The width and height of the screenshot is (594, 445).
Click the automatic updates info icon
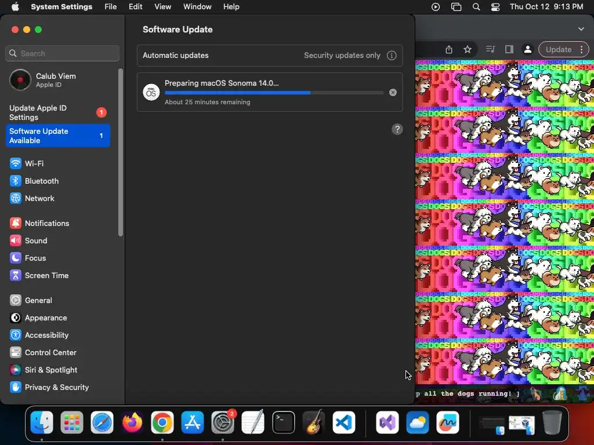392,56
